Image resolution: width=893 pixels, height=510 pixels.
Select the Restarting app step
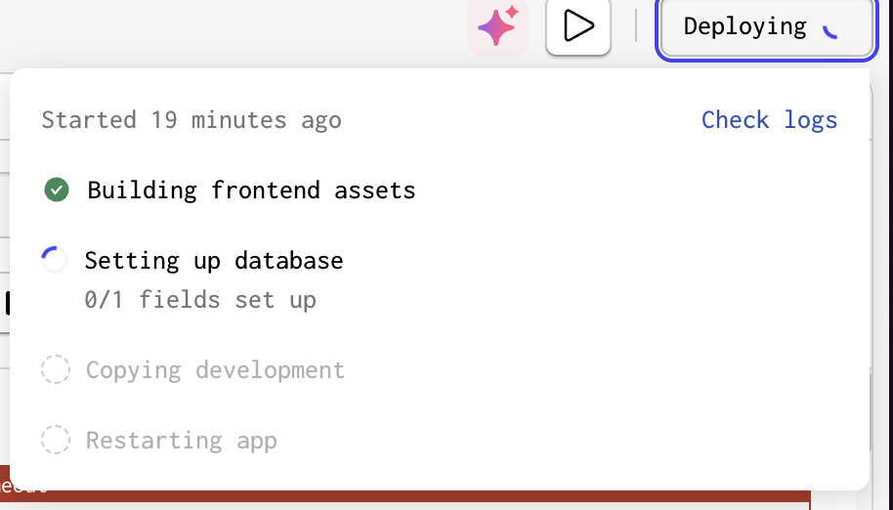tap(181, 441)
